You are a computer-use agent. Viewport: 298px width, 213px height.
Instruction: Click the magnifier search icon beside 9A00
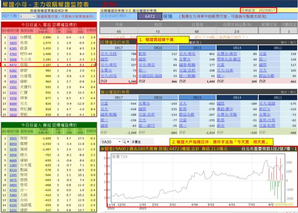coord(124,142)
